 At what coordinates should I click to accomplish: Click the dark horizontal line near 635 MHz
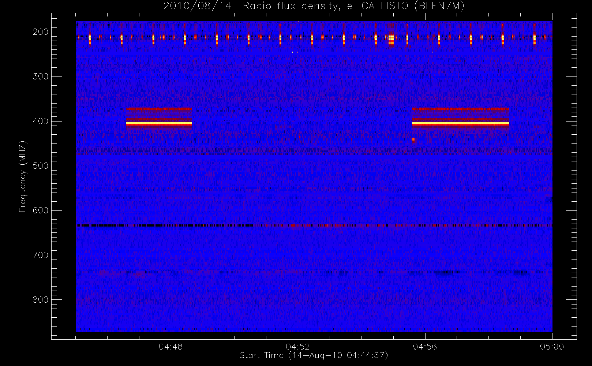pyautogui.click(x=314, y=225)
